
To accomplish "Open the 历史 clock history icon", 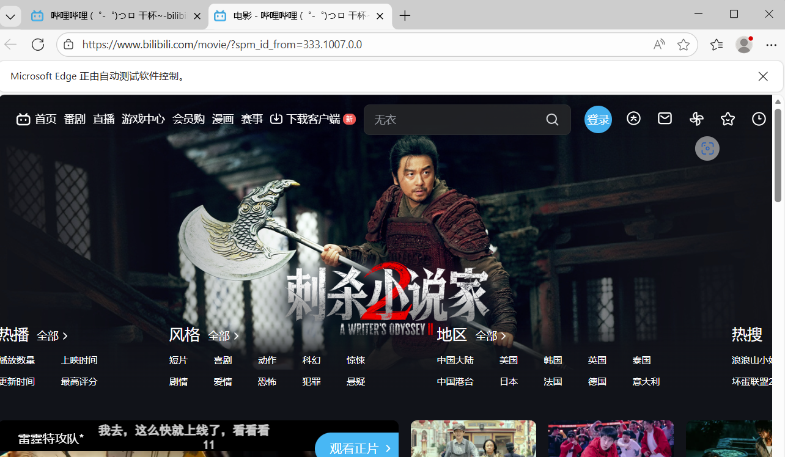I will point(759,119).
